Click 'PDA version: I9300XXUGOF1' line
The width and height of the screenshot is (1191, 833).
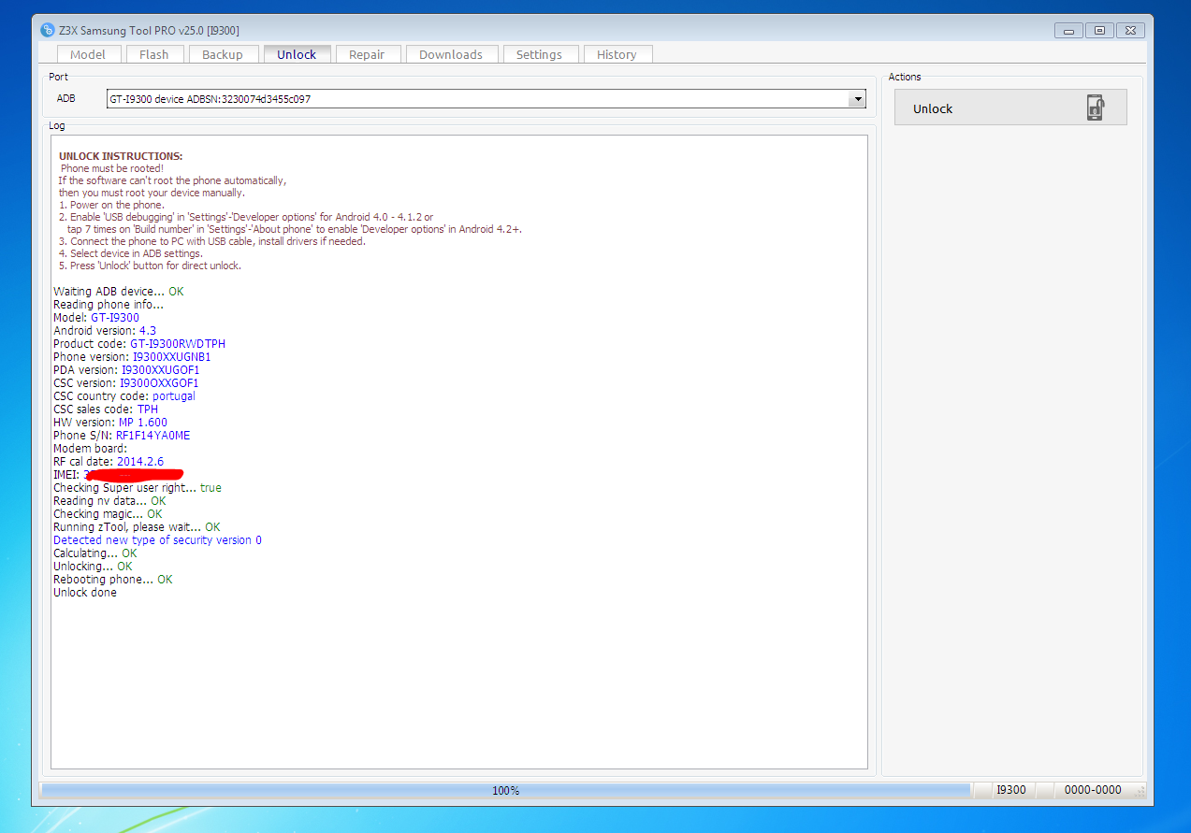click(x=126, y=370)
